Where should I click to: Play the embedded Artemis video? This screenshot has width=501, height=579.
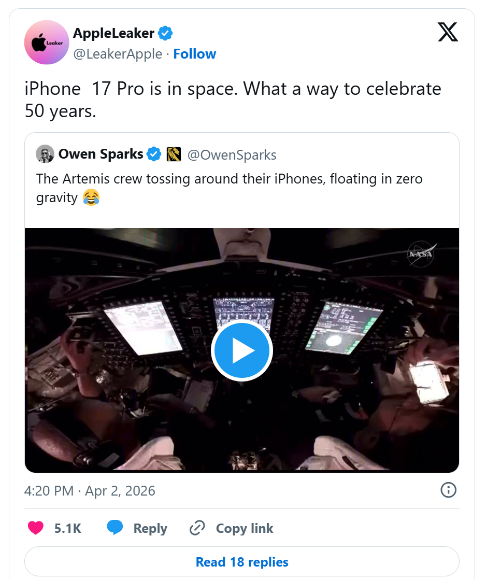[x=241, y=351]
